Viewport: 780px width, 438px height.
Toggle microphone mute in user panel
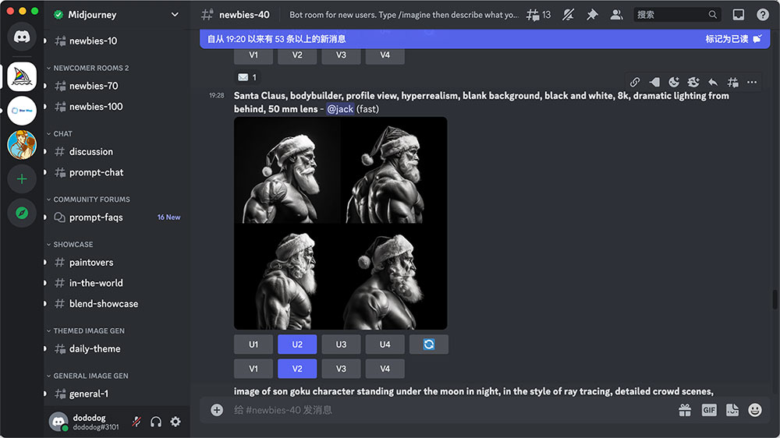click(x=136, y=422)
